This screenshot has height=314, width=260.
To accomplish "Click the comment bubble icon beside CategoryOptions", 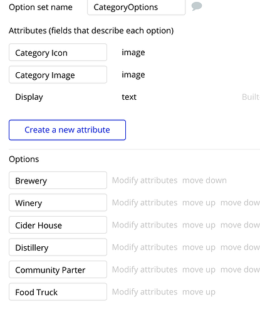I will click(x=197, y=6).
